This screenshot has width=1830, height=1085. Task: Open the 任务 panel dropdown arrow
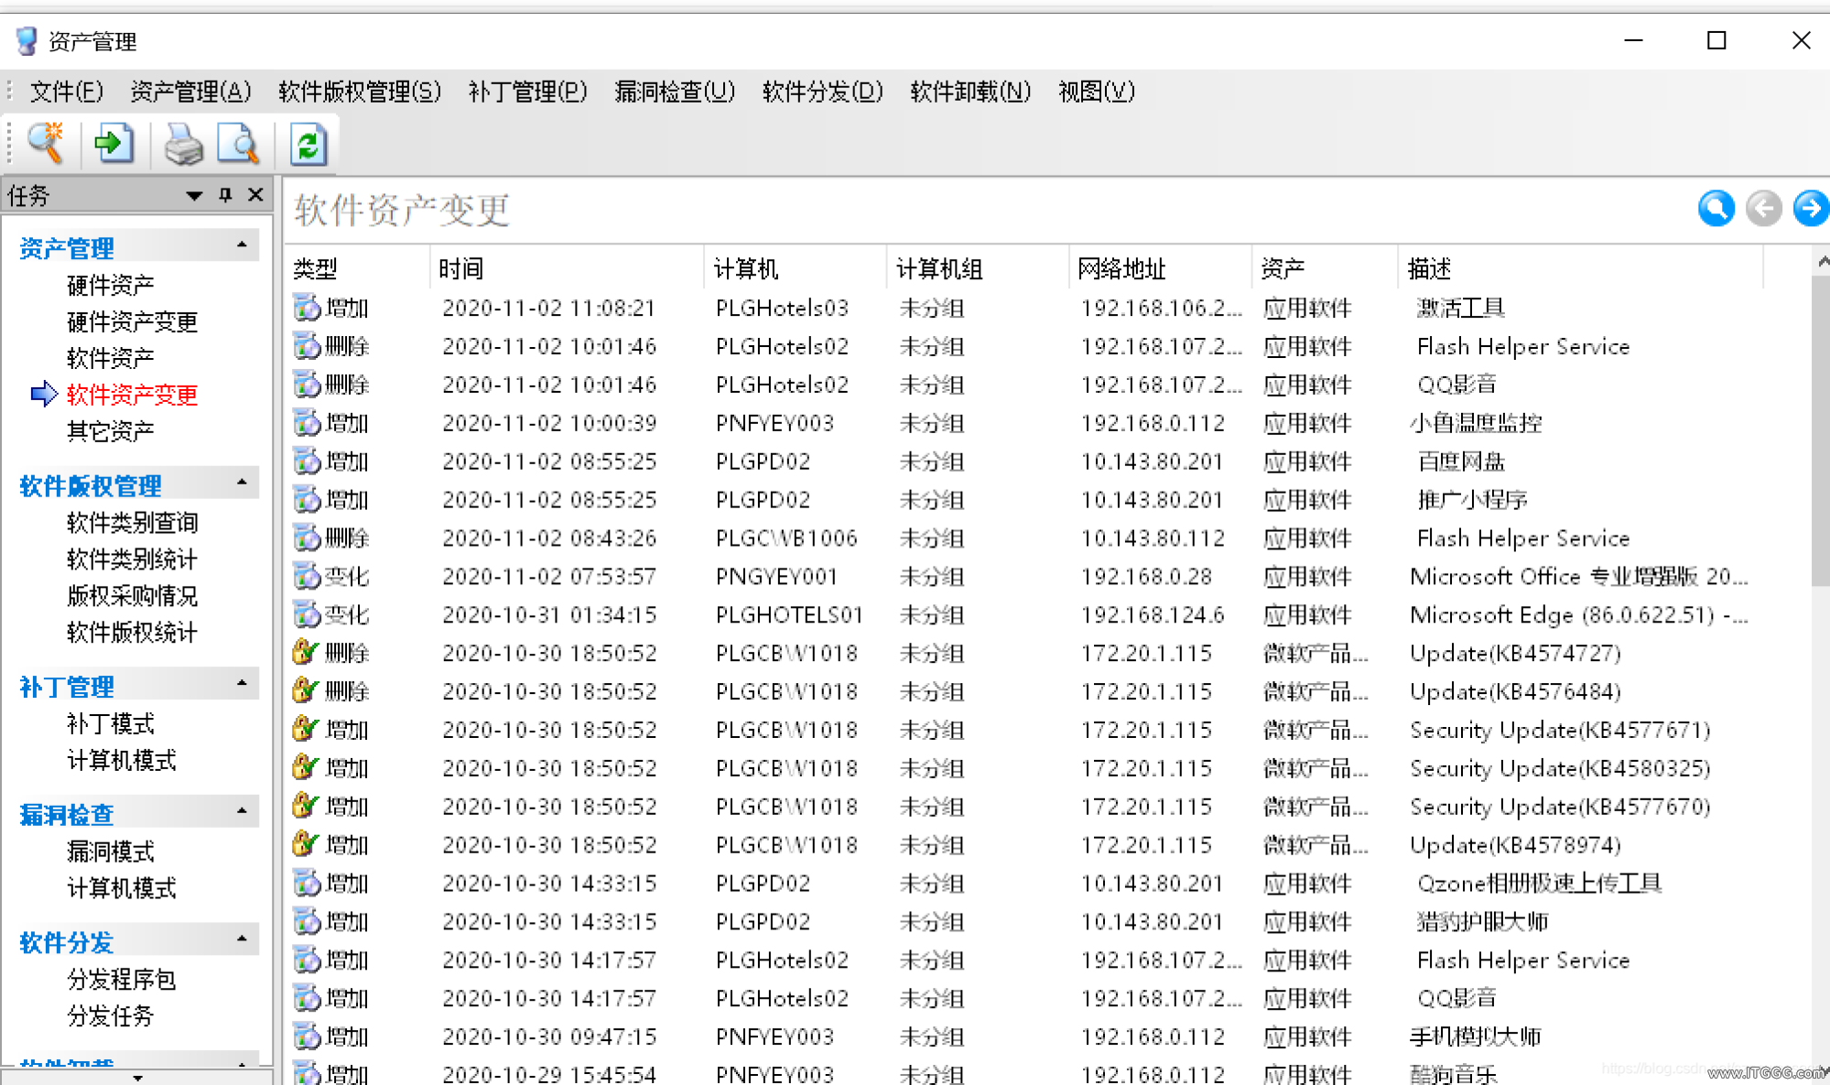(194, 196)
